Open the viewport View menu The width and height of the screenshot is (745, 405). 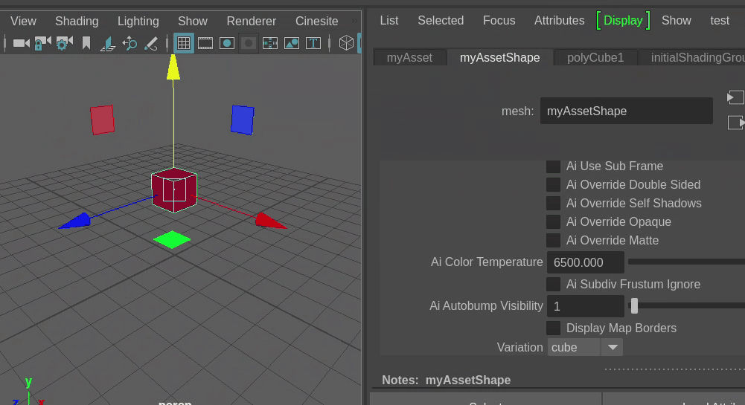tap(23, 22)
